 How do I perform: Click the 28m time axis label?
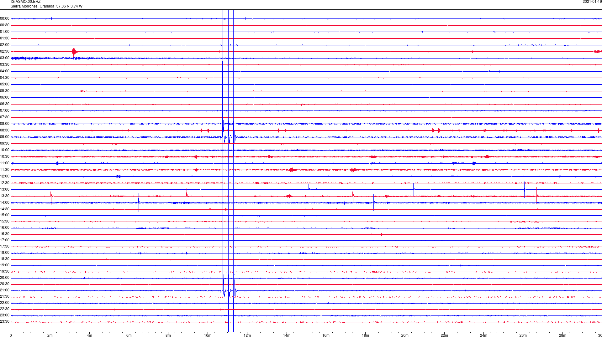pos(562,336)
